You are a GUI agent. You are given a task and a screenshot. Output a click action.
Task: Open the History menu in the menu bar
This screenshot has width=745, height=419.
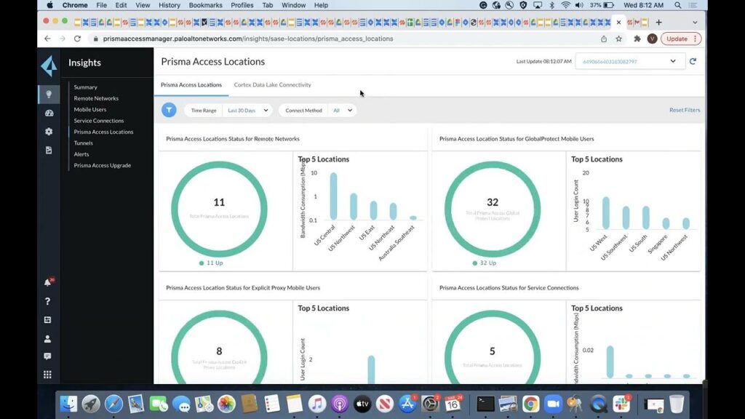click(x=169, y=5)
